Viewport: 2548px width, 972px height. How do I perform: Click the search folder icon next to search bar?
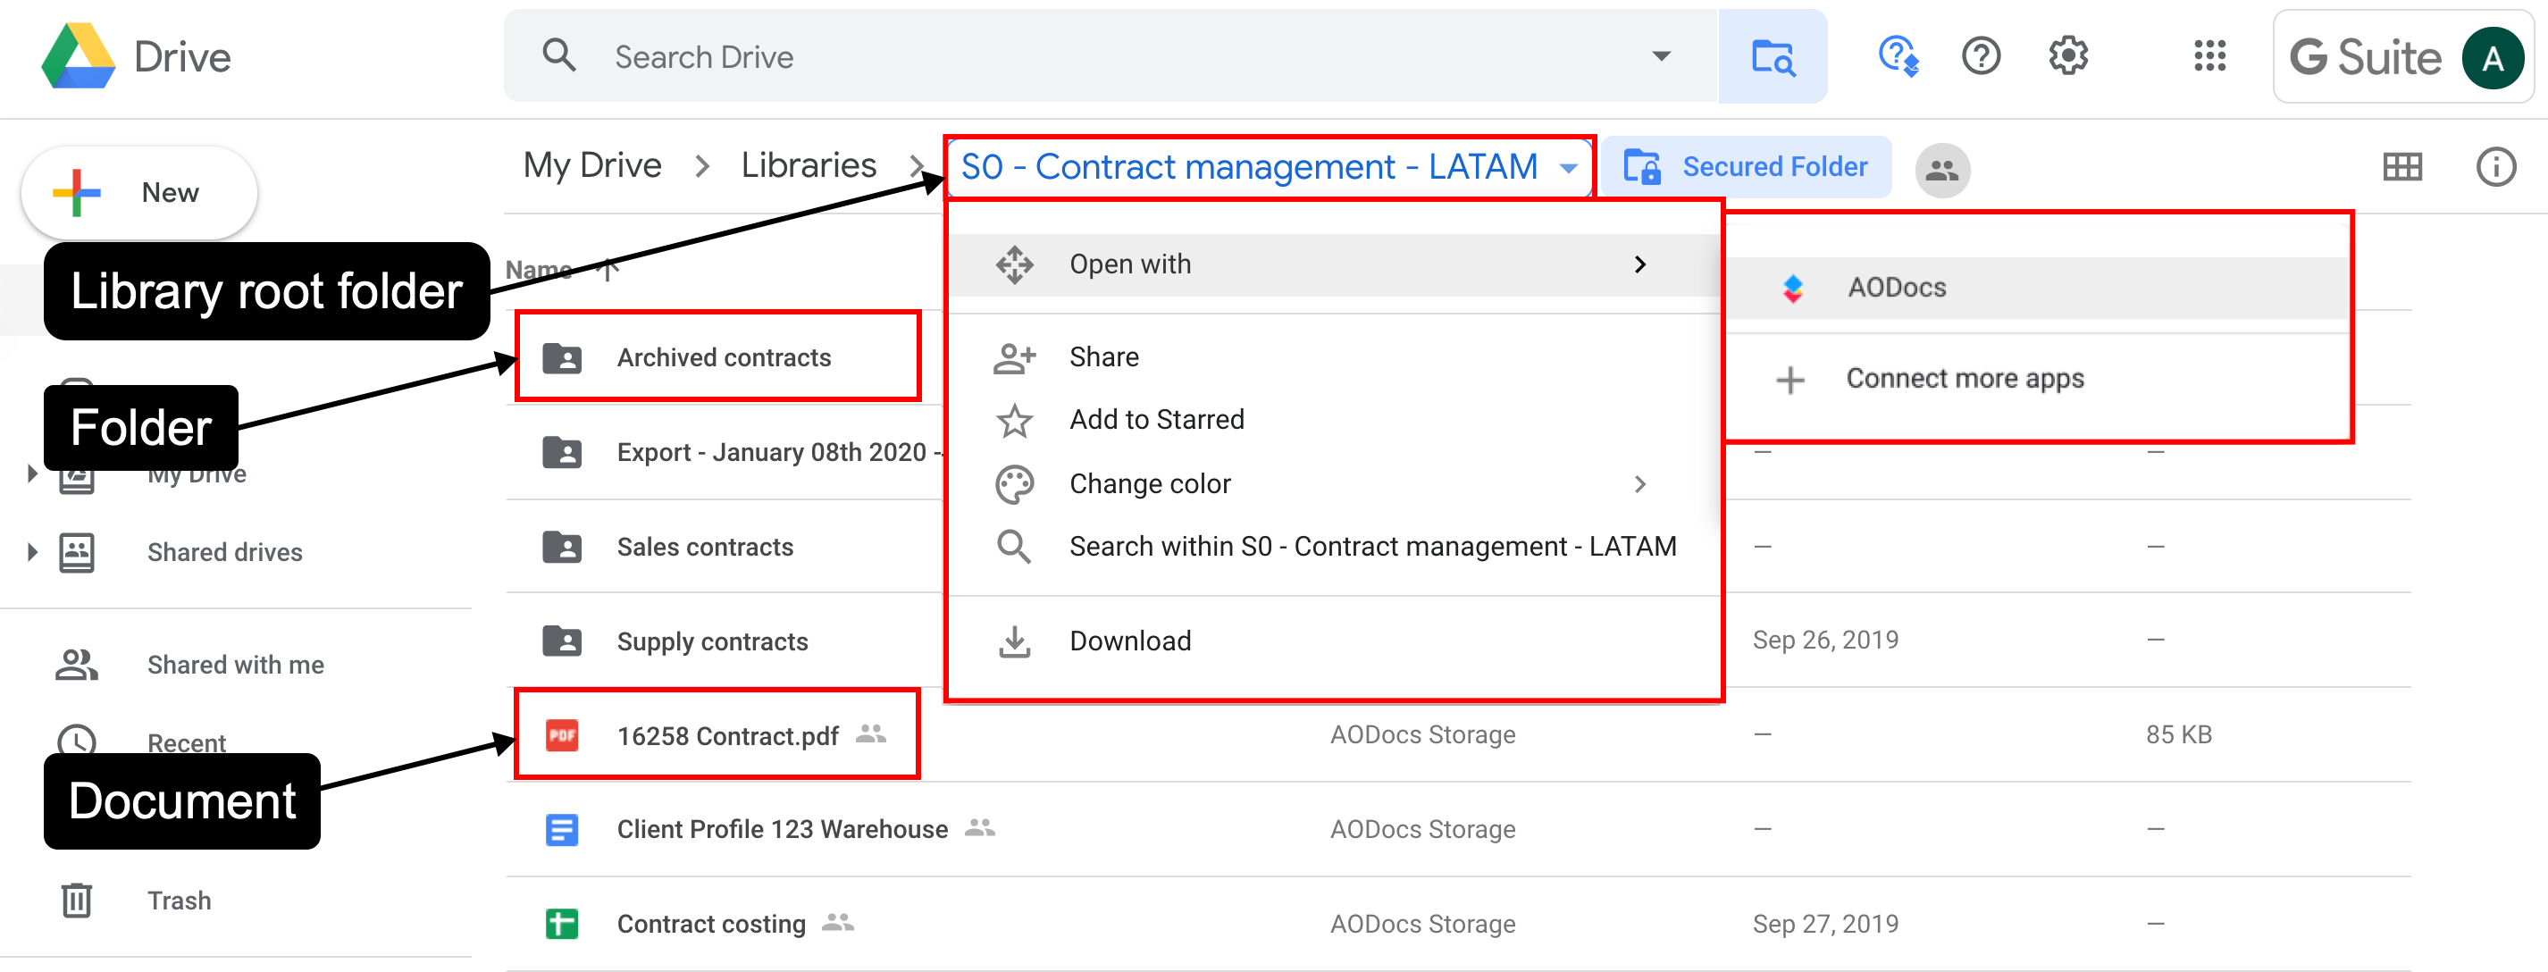1773,56
